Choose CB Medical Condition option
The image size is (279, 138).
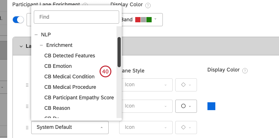click(69, 76)
